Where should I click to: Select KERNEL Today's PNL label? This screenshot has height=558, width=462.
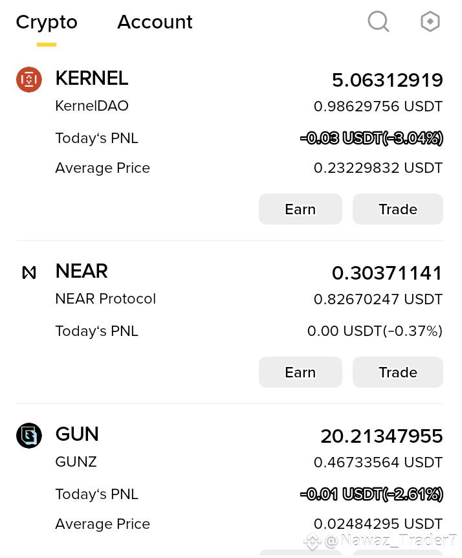pyautogui.click(x=97, y=138)
